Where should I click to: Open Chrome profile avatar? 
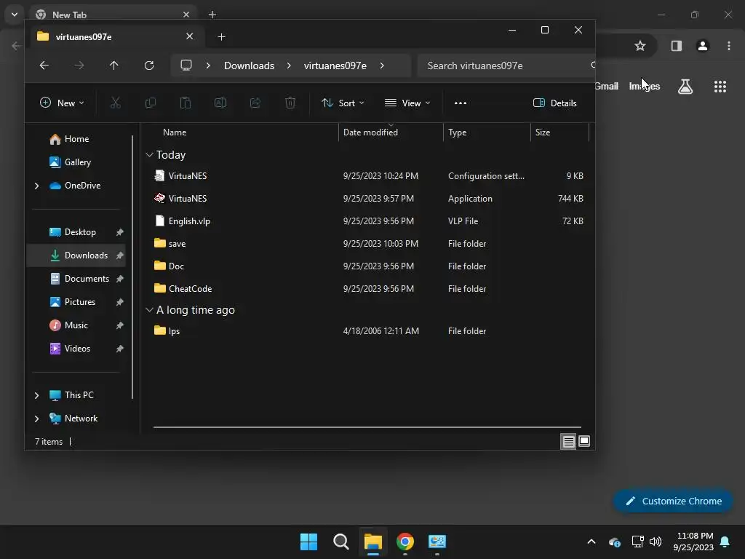pyautogui.click(x=703, y=46)
